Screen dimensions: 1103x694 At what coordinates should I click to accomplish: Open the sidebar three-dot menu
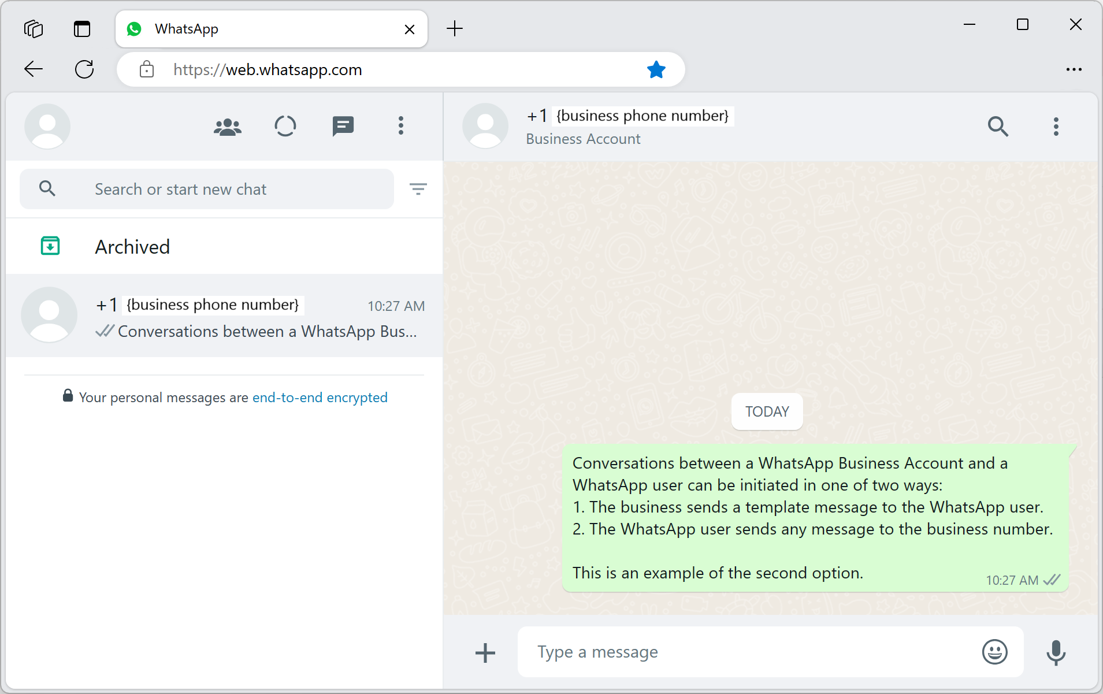click(x=400, y=126)
